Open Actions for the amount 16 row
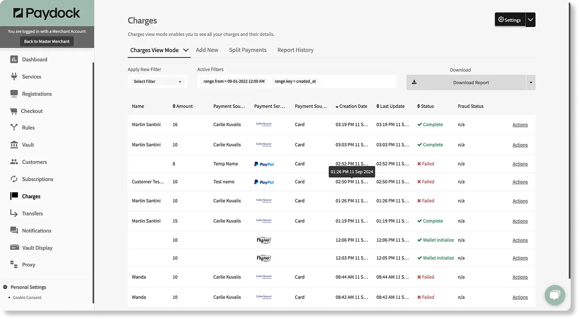Image resolution: width=579 pixels, height=319 pixels. 520,125
